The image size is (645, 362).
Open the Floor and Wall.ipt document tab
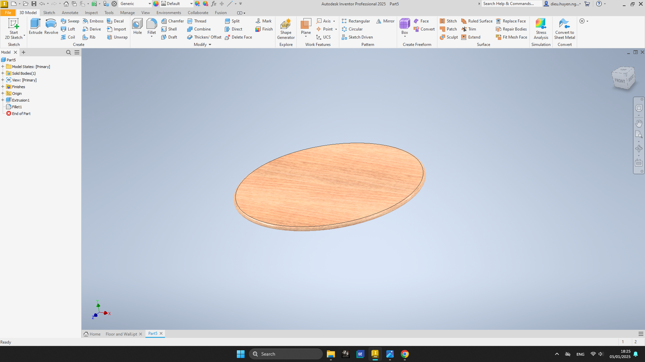click(121, 334)
